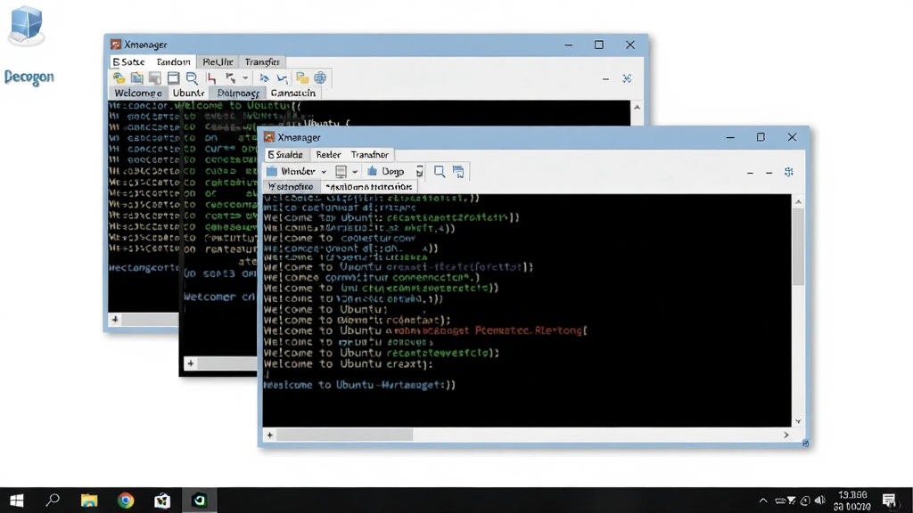Click the right minus button in front toolbar row
913x513 pixels.
[x=769, y=173]
